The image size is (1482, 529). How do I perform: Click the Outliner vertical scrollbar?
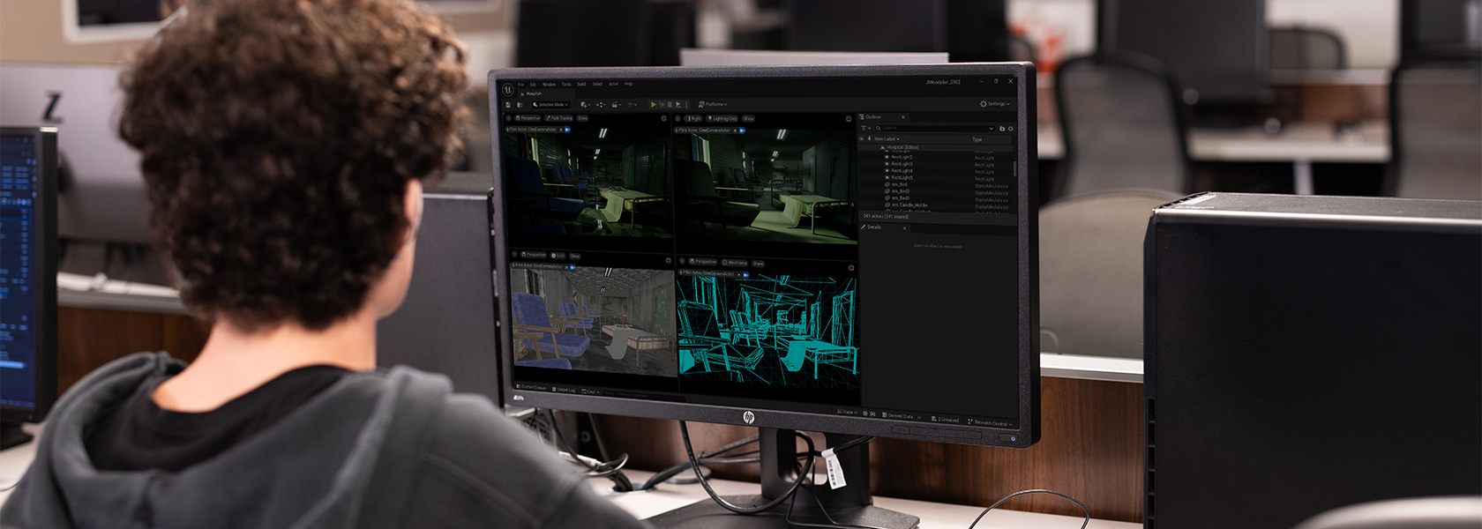[x=1014, y=168]
